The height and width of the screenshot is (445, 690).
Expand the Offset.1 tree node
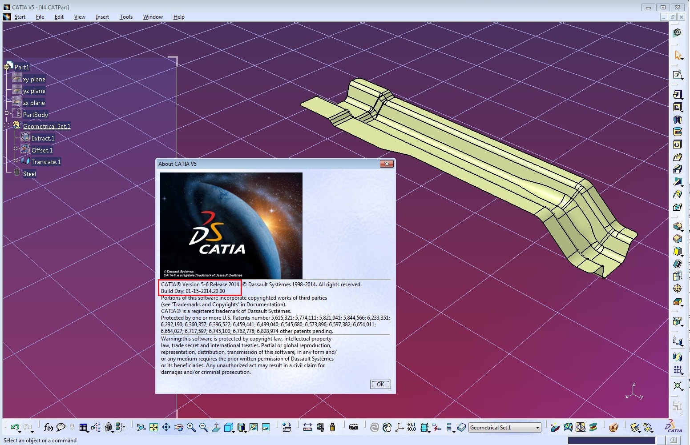tap(16, 148)
